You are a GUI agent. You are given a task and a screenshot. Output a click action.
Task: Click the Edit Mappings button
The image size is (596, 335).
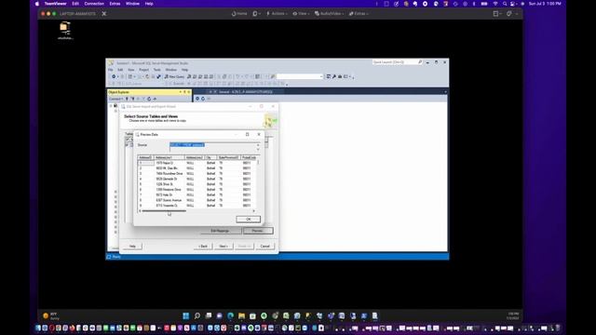(x=220, y=231)
